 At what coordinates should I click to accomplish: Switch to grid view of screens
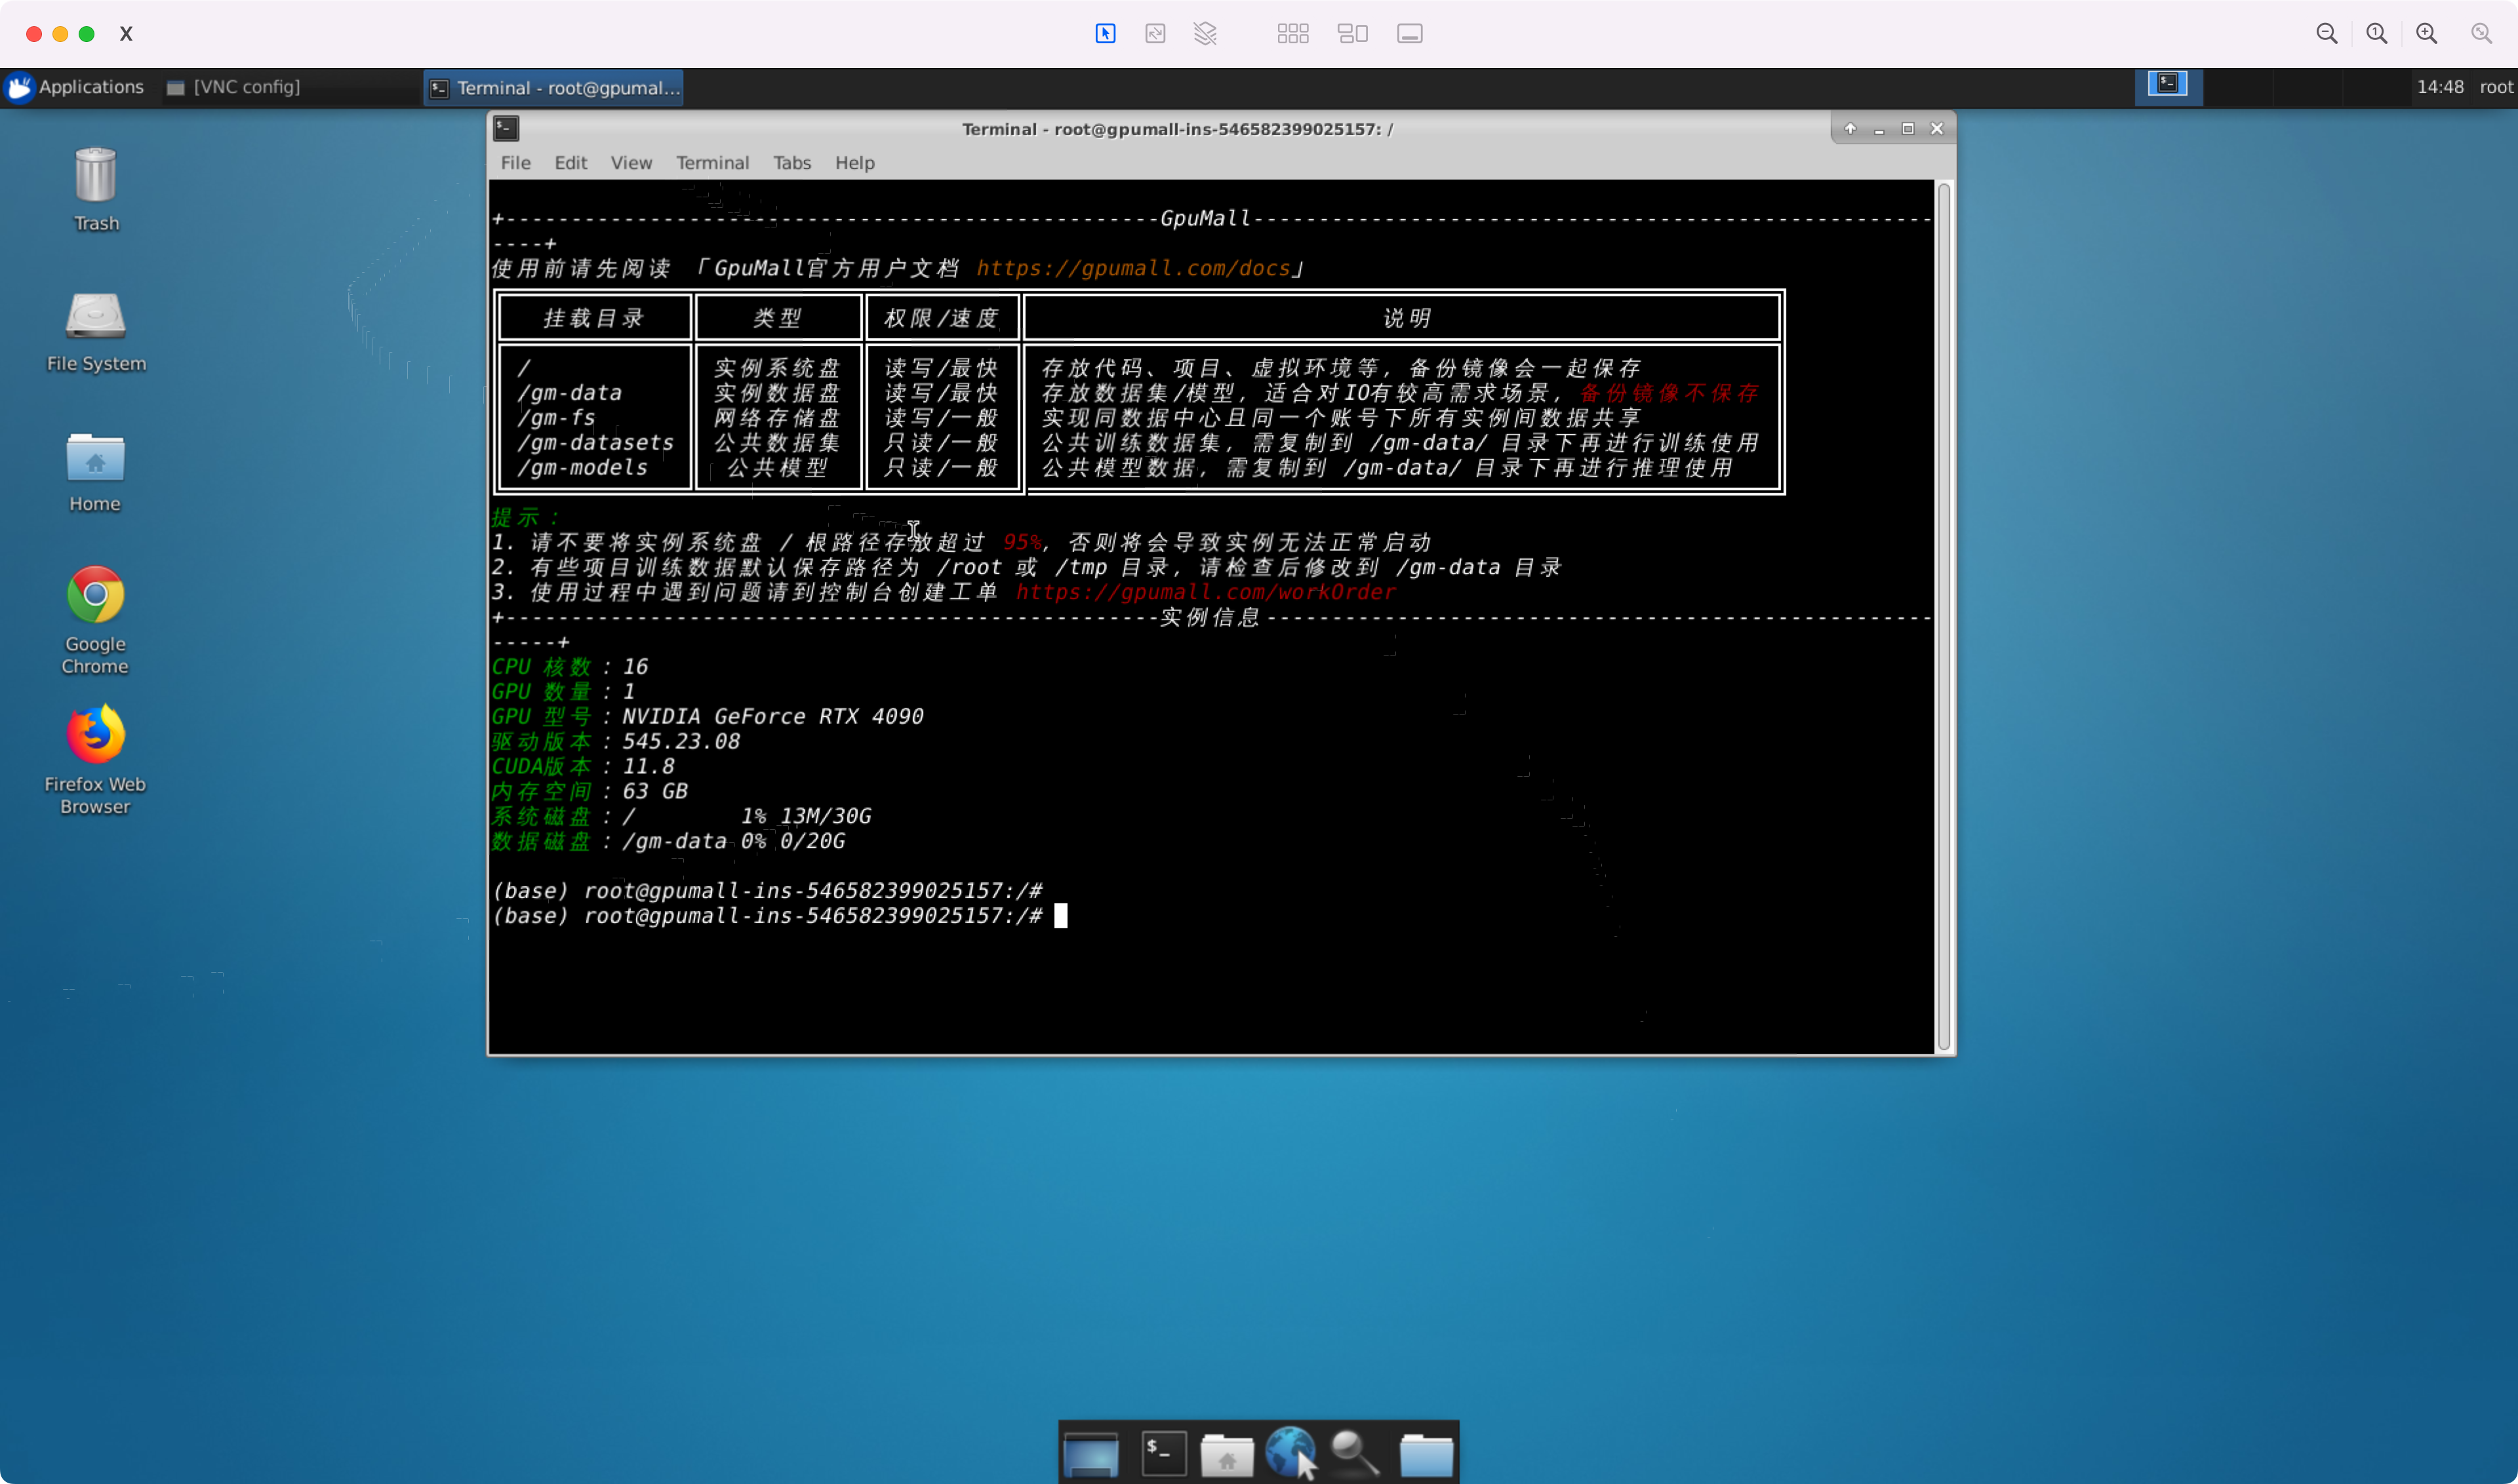coord(1292,34)
